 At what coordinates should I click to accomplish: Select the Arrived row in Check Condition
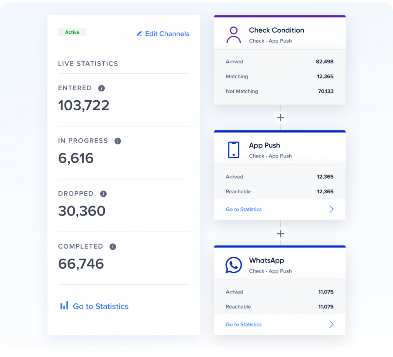coord(279,61)
